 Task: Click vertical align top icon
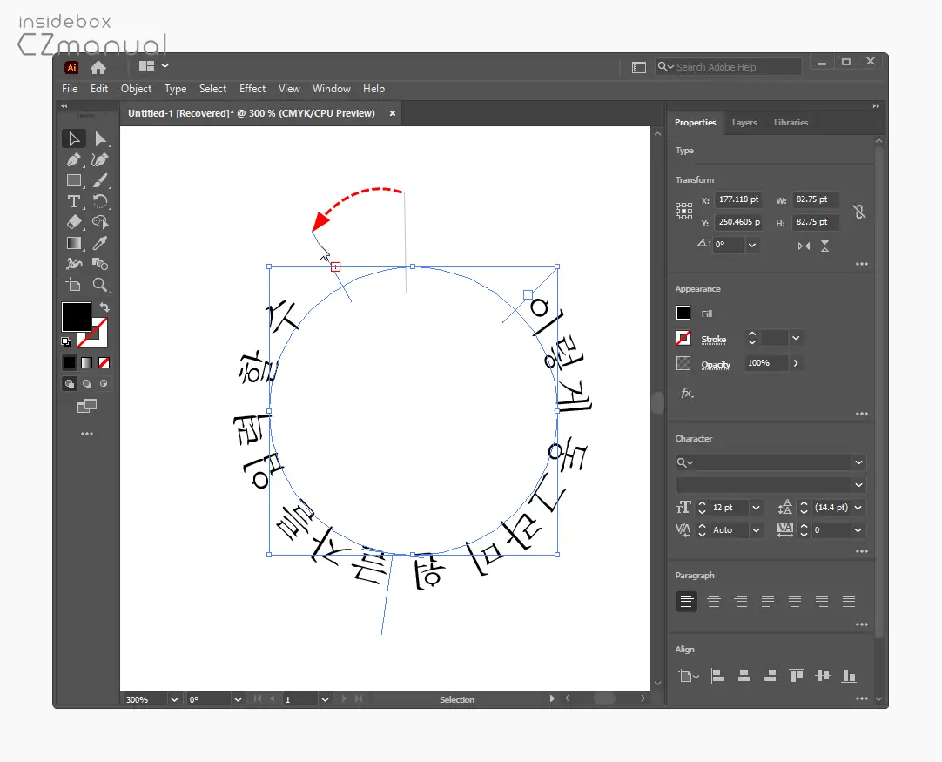(797, 676)
